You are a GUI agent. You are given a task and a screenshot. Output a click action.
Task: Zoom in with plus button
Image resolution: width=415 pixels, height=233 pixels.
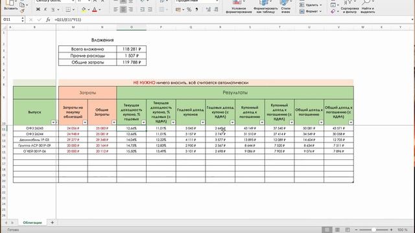(391, 230)
